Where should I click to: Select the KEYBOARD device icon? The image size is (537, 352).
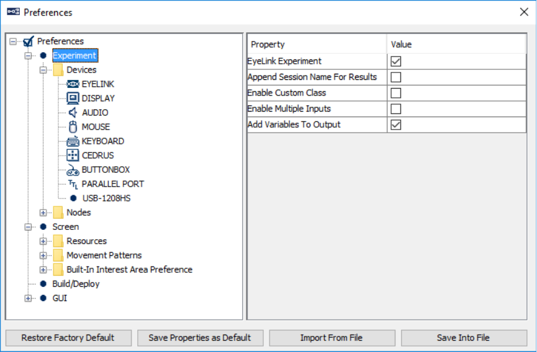click(73, 141)
